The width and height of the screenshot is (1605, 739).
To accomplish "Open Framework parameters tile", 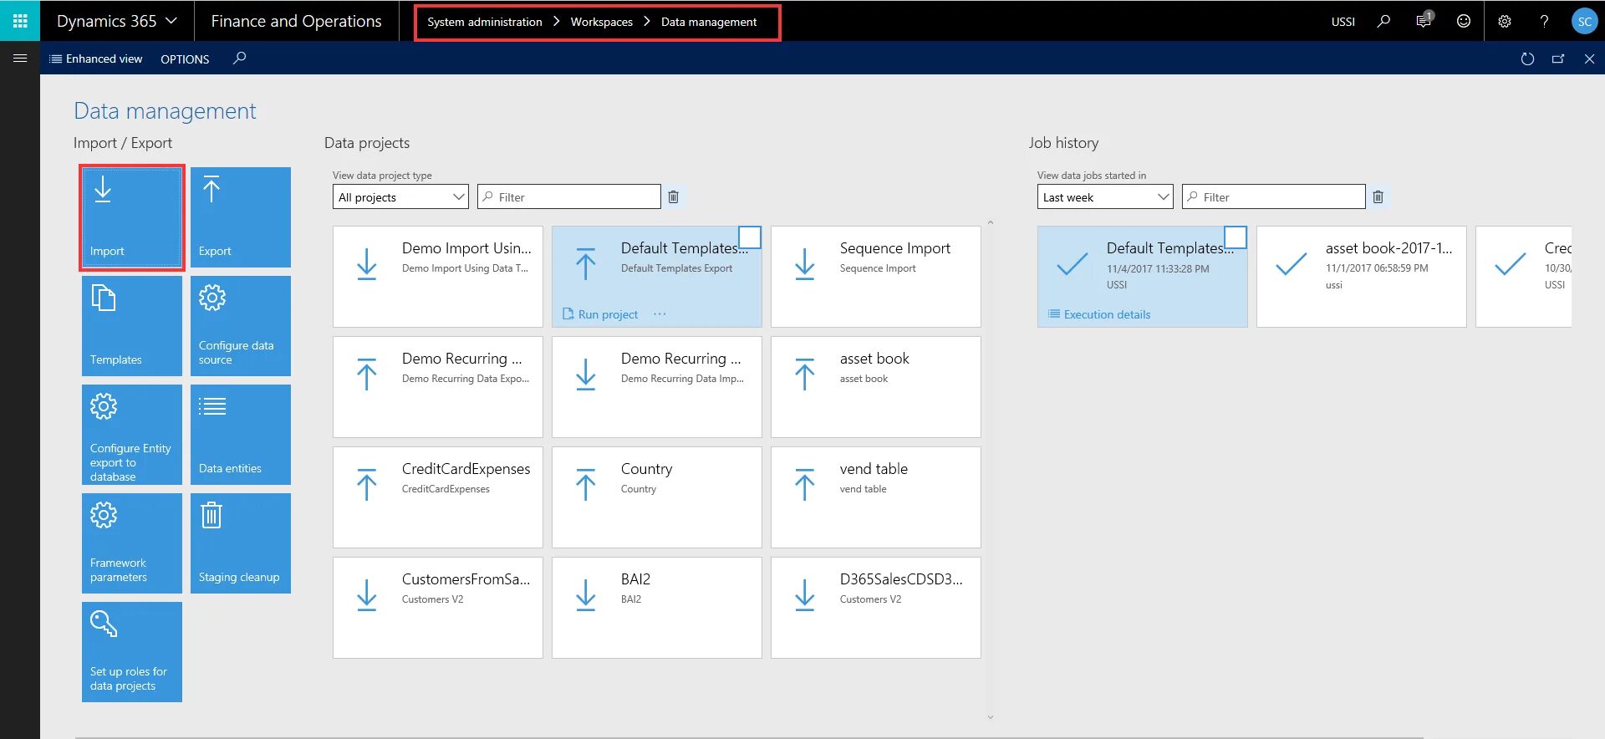I will [x=132, y=543].
